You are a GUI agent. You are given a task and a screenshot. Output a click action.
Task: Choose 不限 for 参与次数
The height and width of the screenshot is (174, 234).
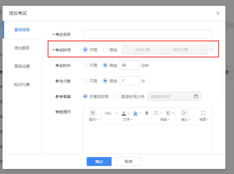[86, 81]
